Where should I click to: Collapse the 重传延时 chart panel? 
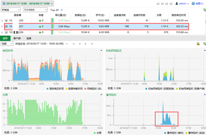pyautogui.click(x=205, y=94)
